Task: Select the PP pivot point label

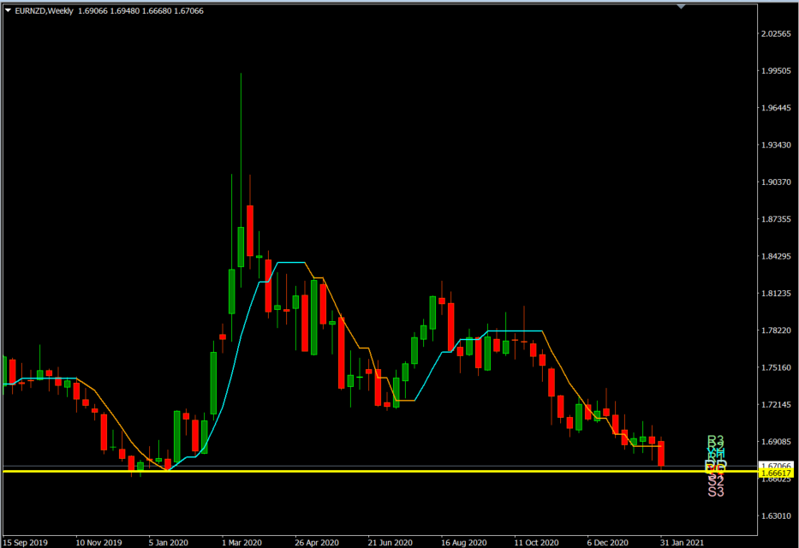Action: click(715, 464)
